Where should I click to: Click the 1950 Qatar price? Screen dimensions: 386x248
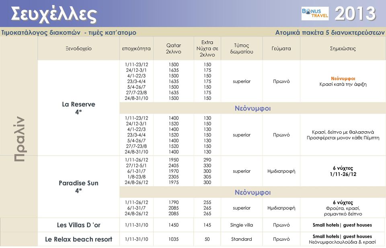[x=174, y=160]
